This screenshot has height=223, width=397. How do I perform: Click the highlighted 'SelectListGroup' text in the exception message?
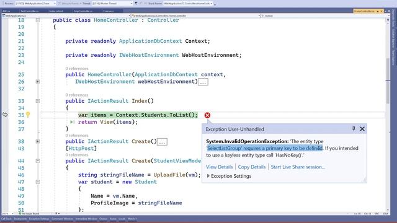(x=225, y=149)
